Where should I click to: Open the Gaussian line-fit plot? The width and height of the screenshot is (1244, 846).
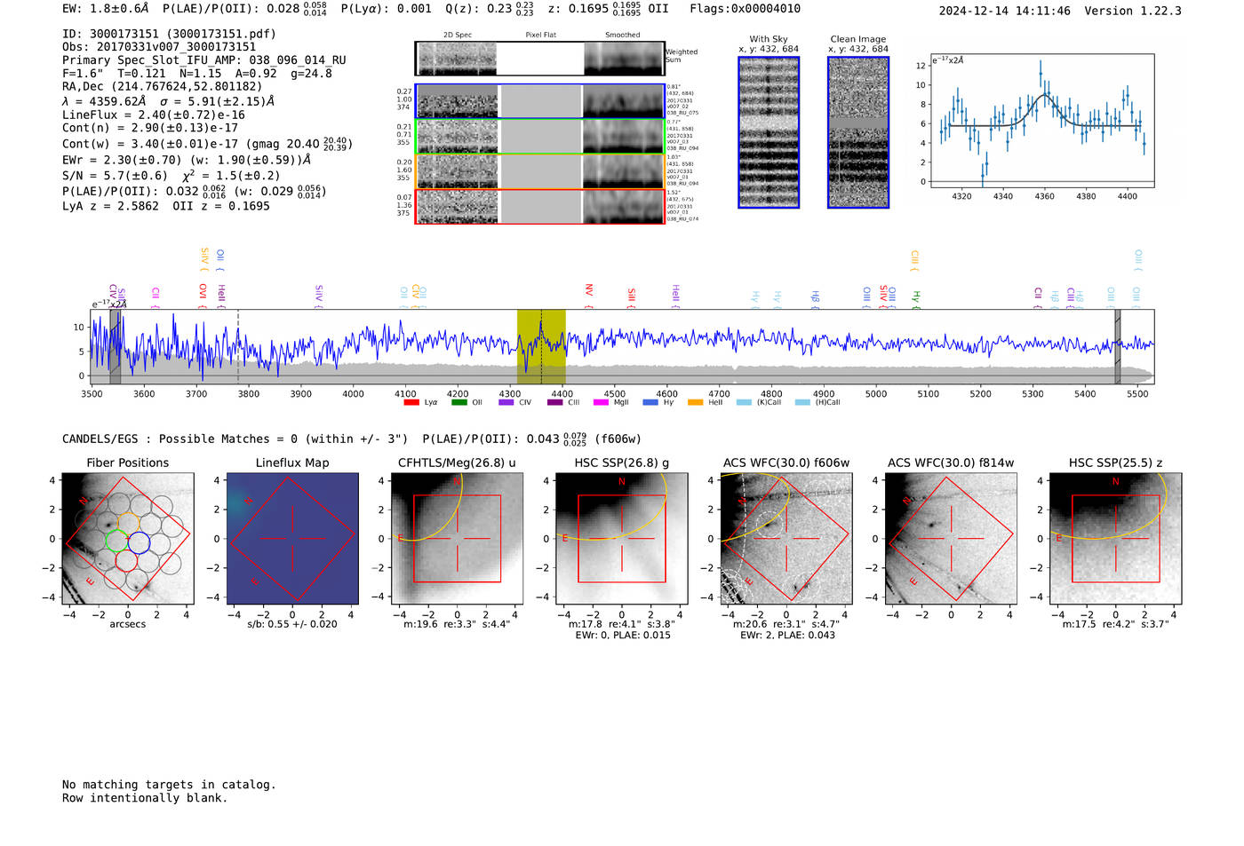click(1041, 121)
